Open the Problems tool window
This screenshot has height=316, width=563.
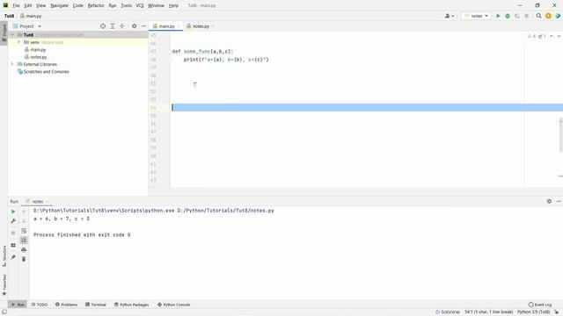(67, 305)
